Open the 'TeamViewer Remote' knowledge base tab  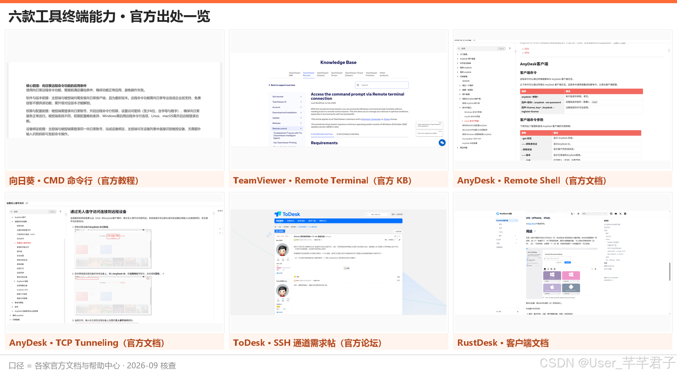click(308, 74)
